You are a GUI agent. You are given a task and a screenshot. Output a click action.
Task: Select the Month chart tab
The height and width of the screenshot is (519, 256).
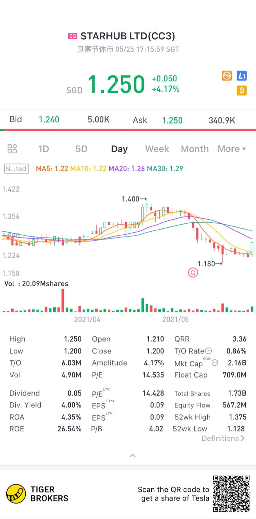195,149
